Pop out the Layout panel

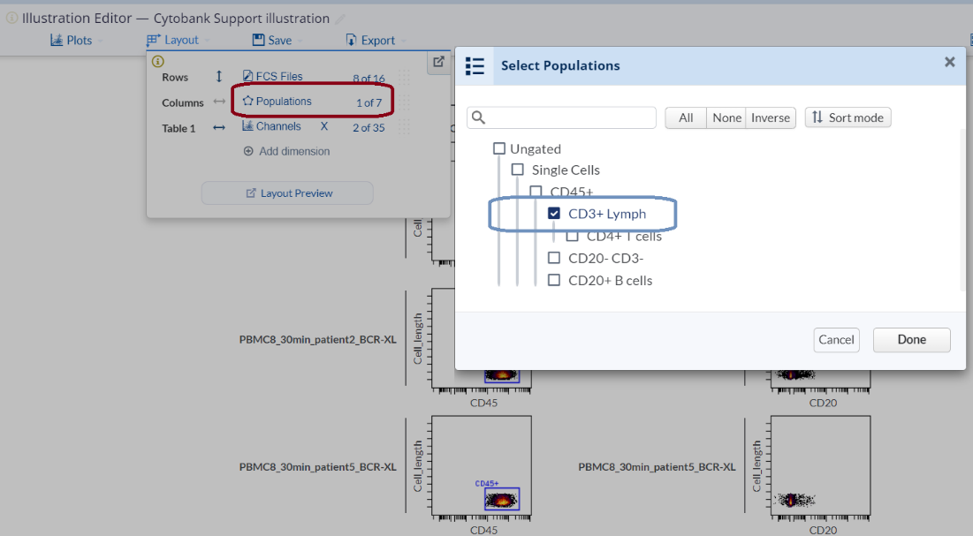point(438,62)
